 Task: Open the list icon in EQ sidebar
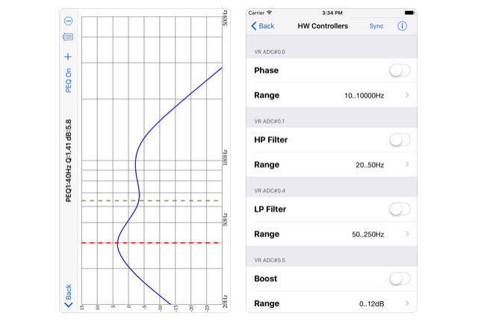[68, 37]
